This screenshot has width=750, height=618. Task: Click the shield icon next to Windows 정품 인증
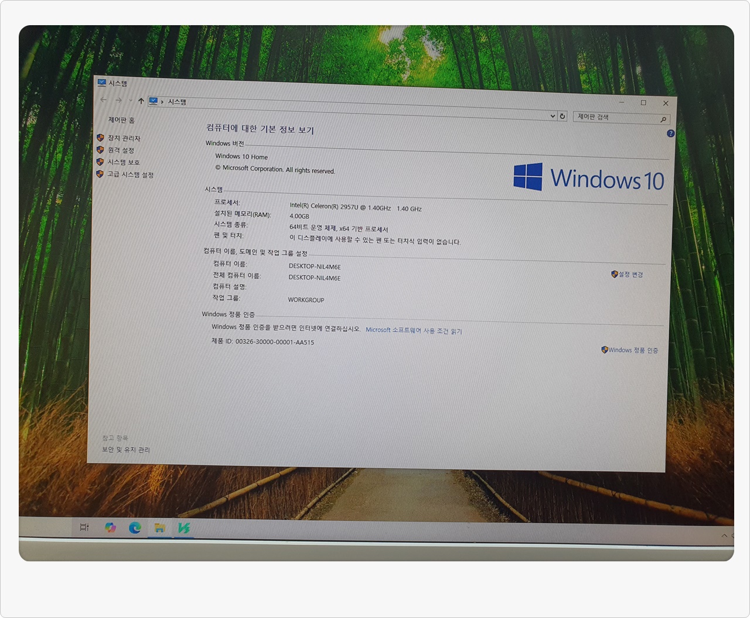(604, 349)
